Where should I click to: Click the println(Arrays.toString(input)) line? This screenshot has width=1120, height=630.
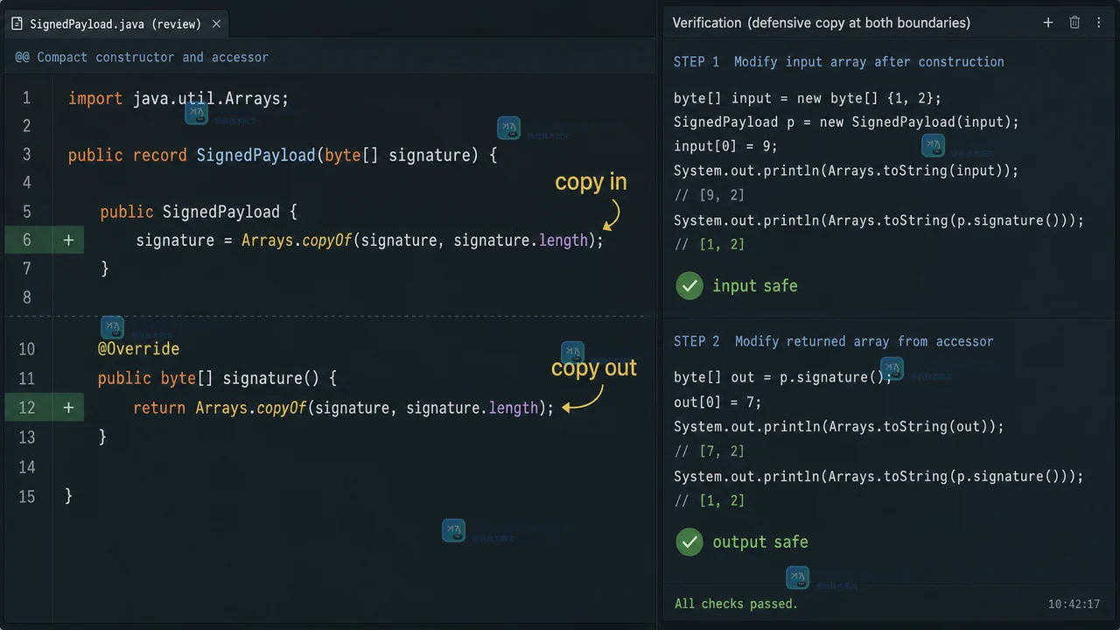(846, 171)
